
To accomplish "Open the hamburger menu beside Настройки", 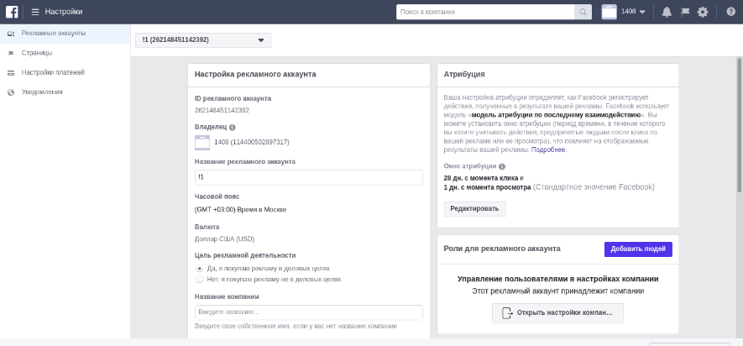I will [x=35, y=12].
